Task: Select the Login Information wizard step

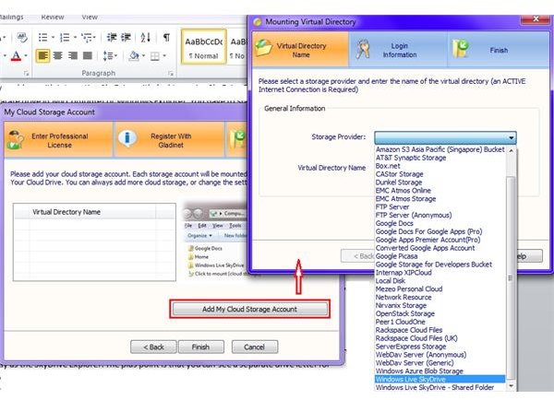Action: click(x=398, y=50)
